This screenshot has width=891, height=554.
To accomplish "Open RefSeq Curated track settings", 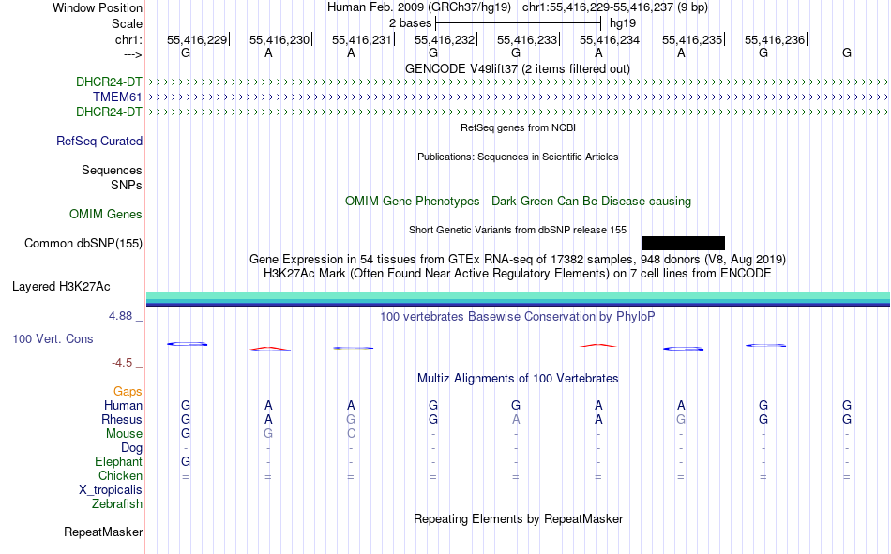I will coord(99,141).
